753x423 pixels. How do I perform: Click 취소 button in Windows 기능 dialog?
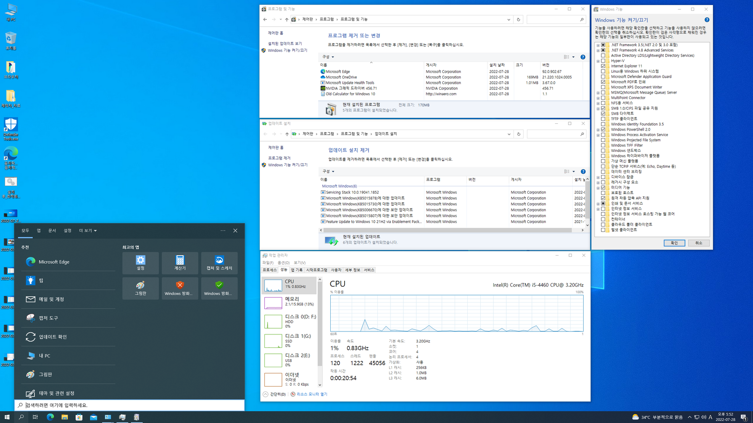pyautogui.click(x=698, y=243)
